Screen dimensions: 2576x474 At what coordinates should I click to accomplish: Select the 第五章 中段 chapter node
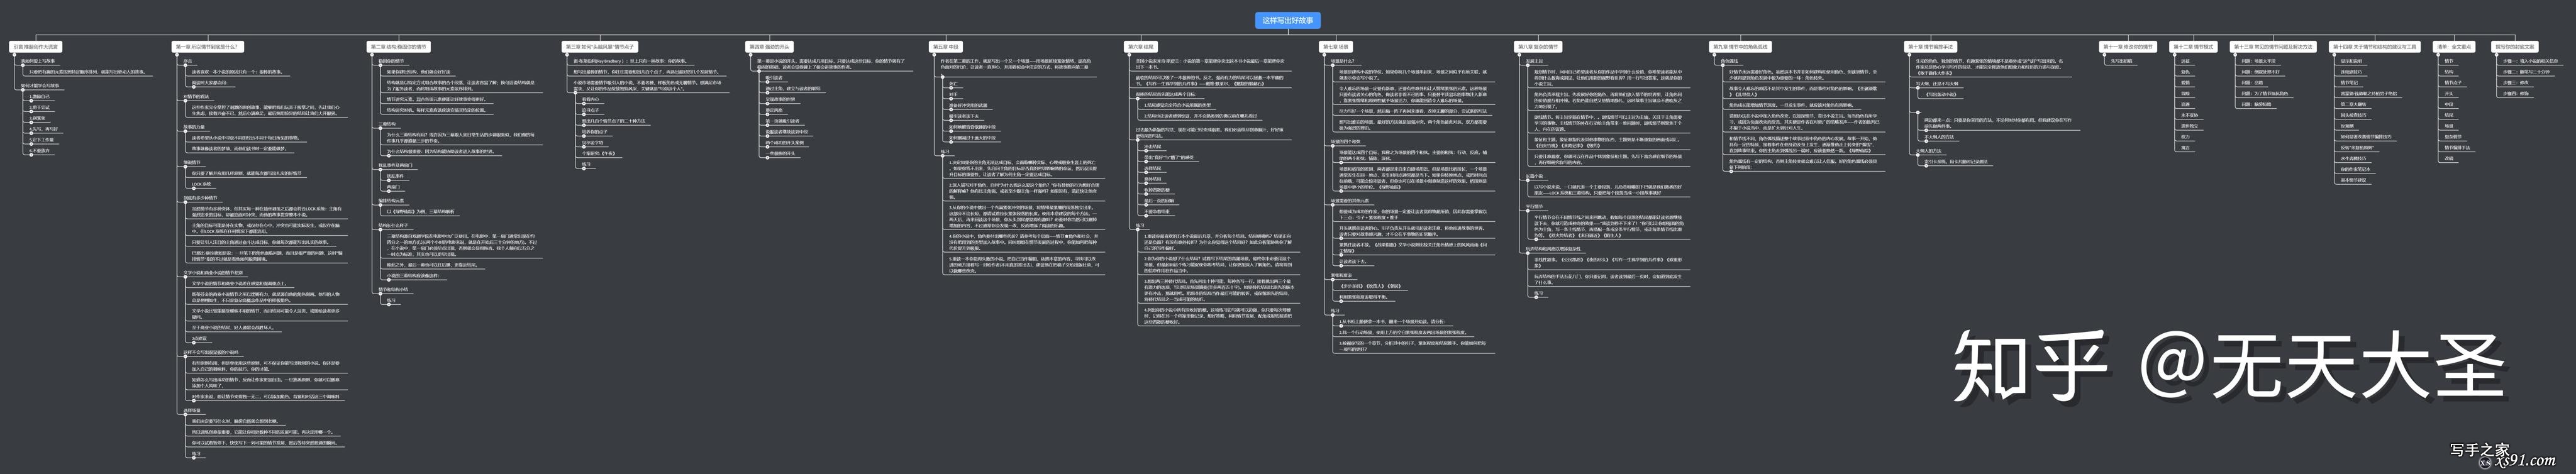tap(946, 47)
